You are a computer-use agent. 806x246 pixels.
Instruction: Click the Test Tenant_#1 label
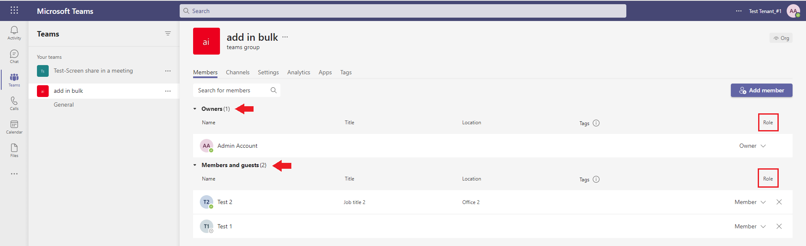pos(765,11)
